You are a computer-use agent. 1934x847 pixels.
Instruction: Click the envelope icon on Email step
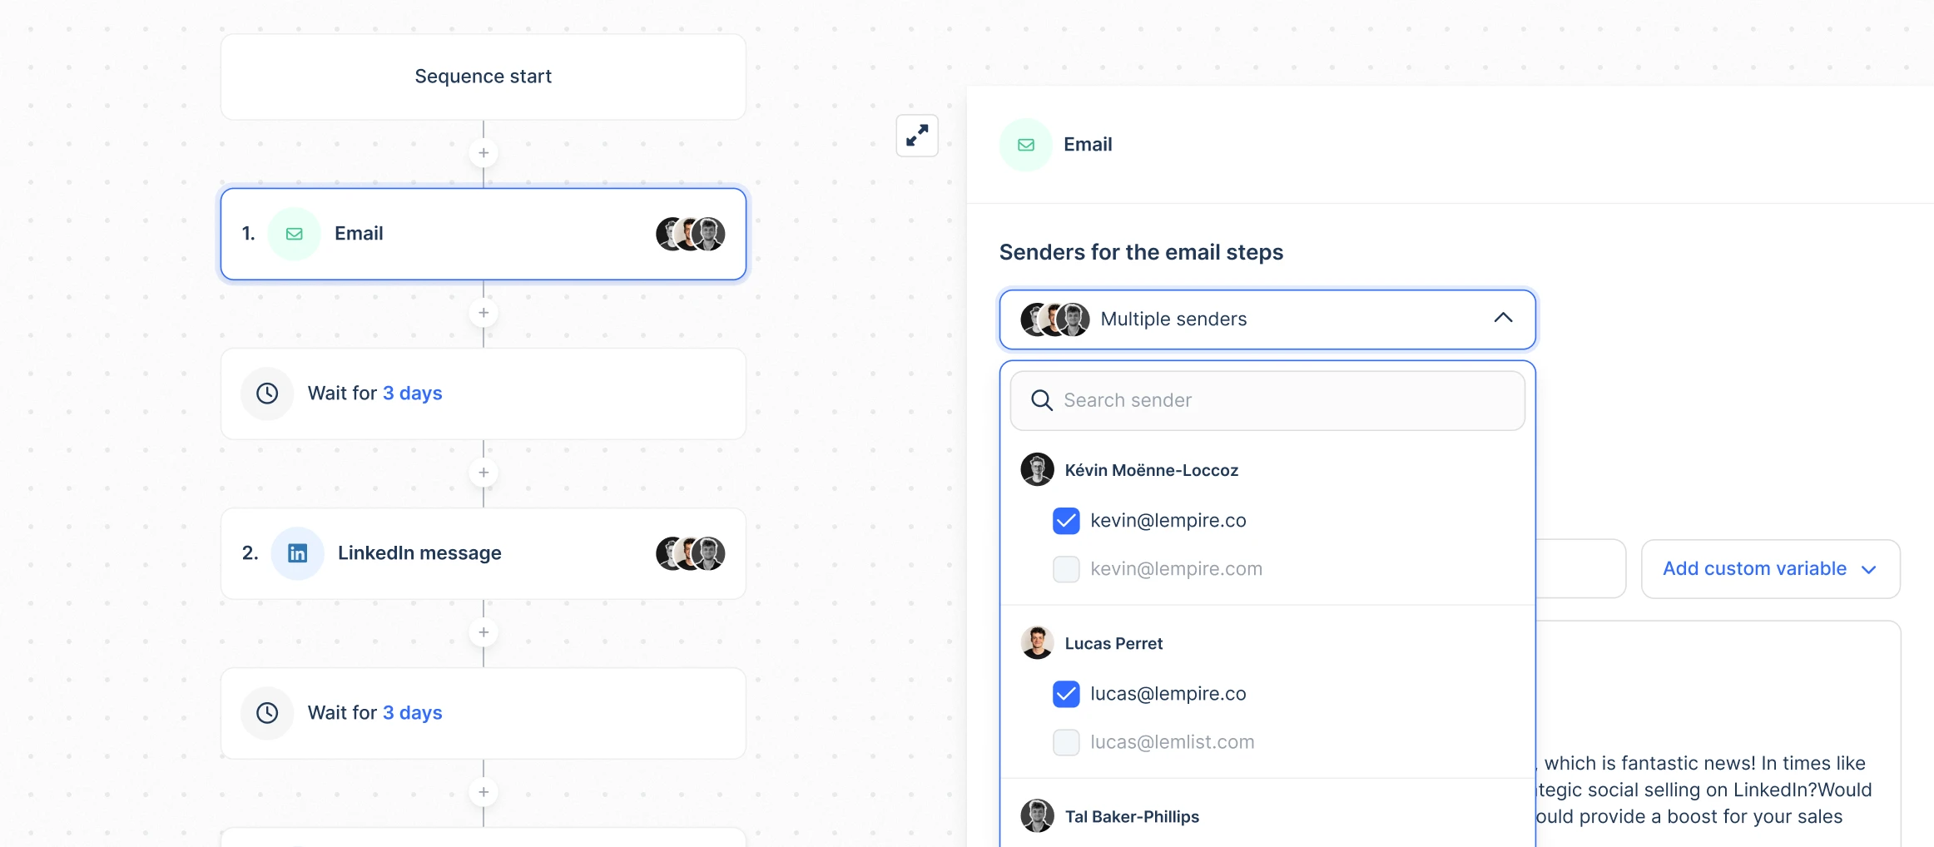pos(294,234)
